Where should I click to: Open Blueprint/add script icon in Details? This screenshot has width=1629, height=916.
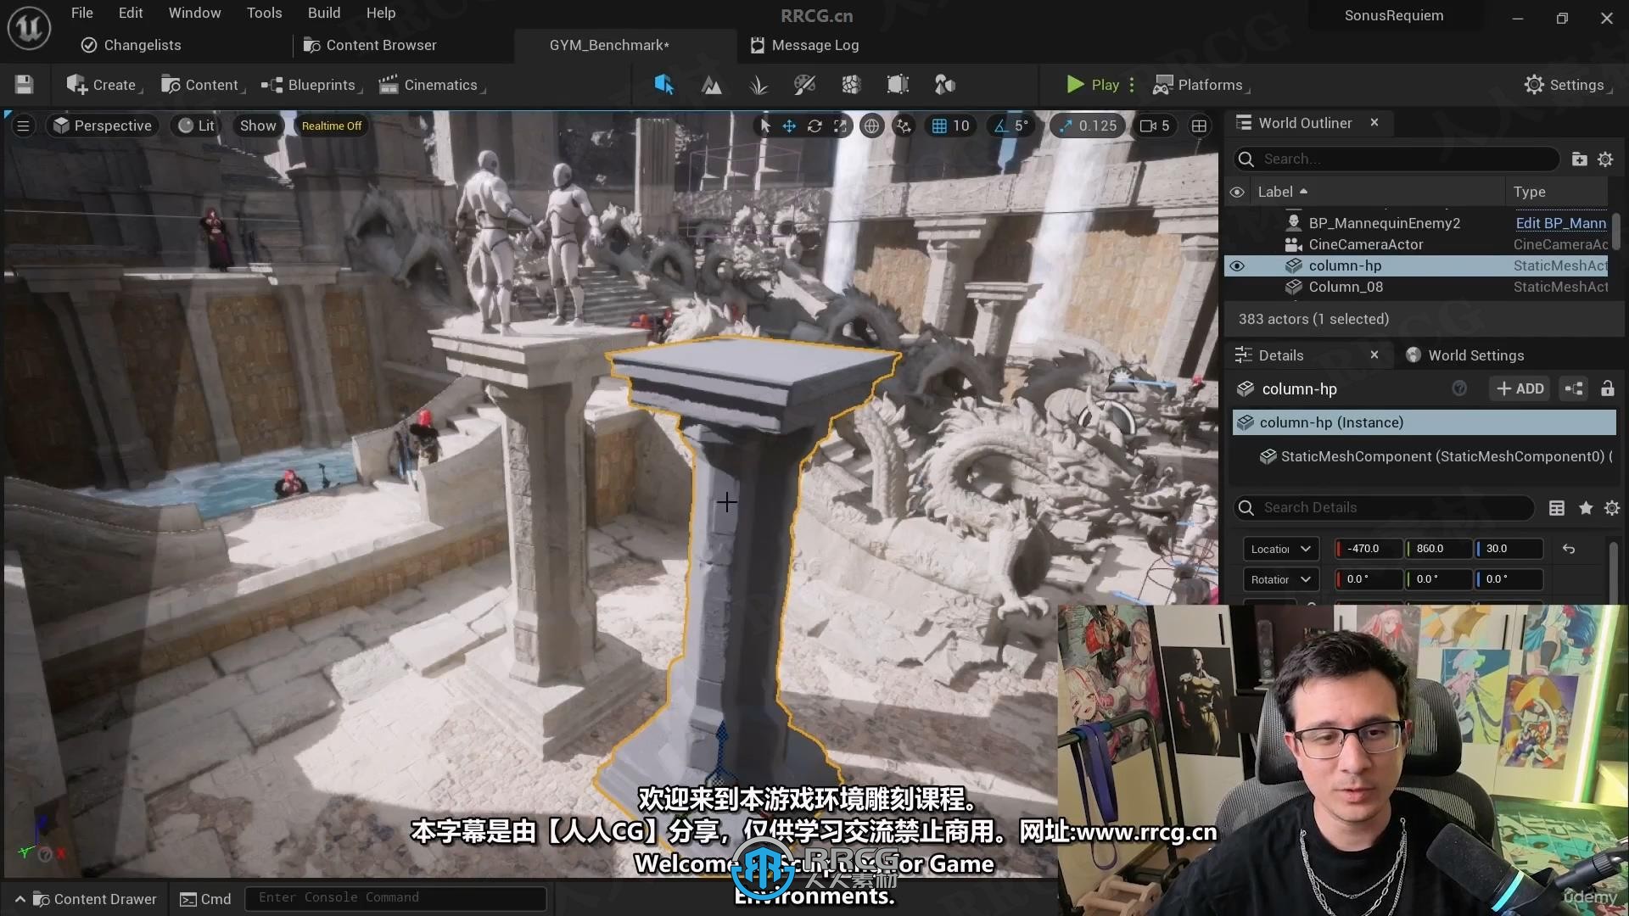tap(1574, 388)
